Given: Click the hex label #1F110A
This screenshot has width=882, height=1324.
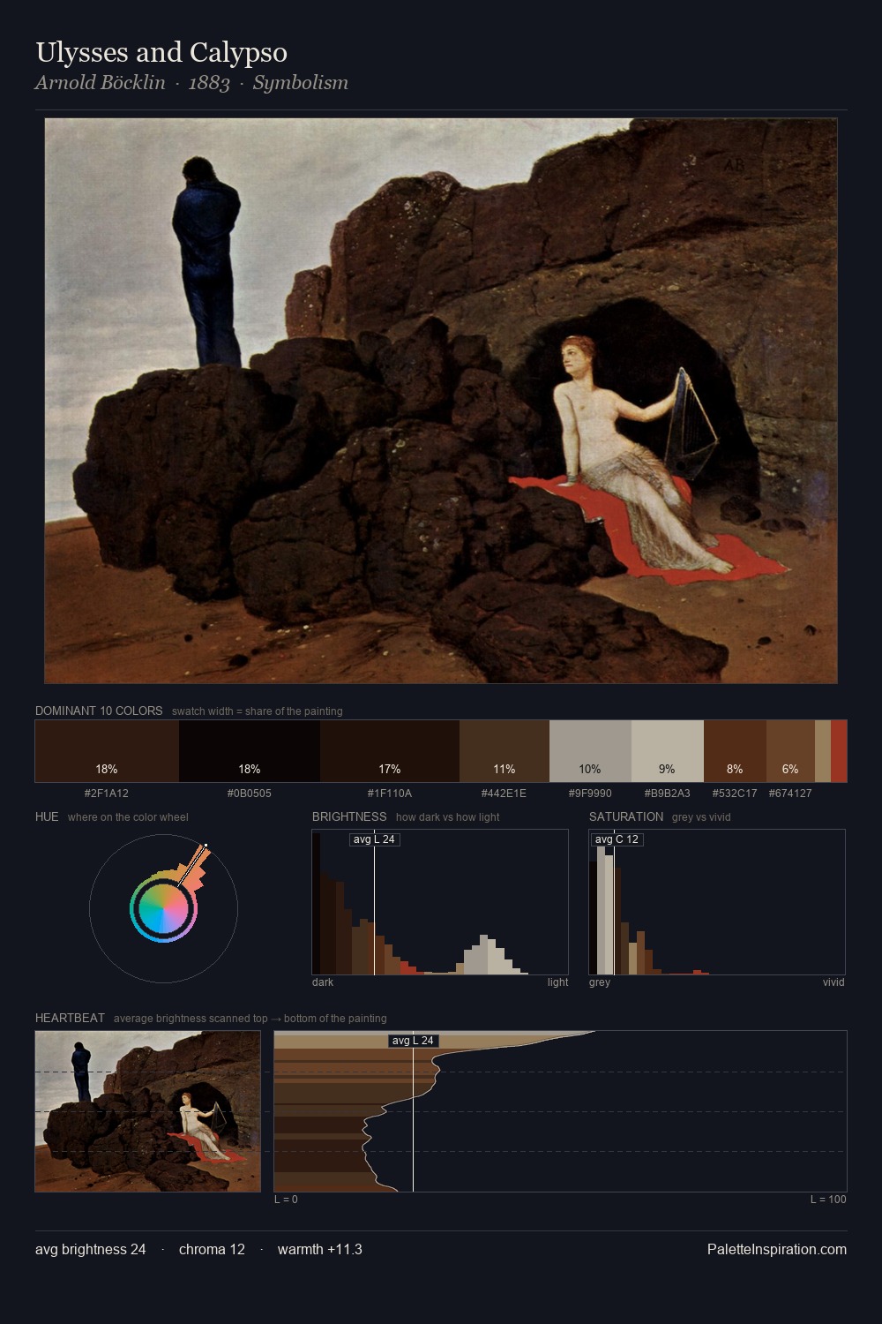Looking at the screenshot, I should point(390,794).
